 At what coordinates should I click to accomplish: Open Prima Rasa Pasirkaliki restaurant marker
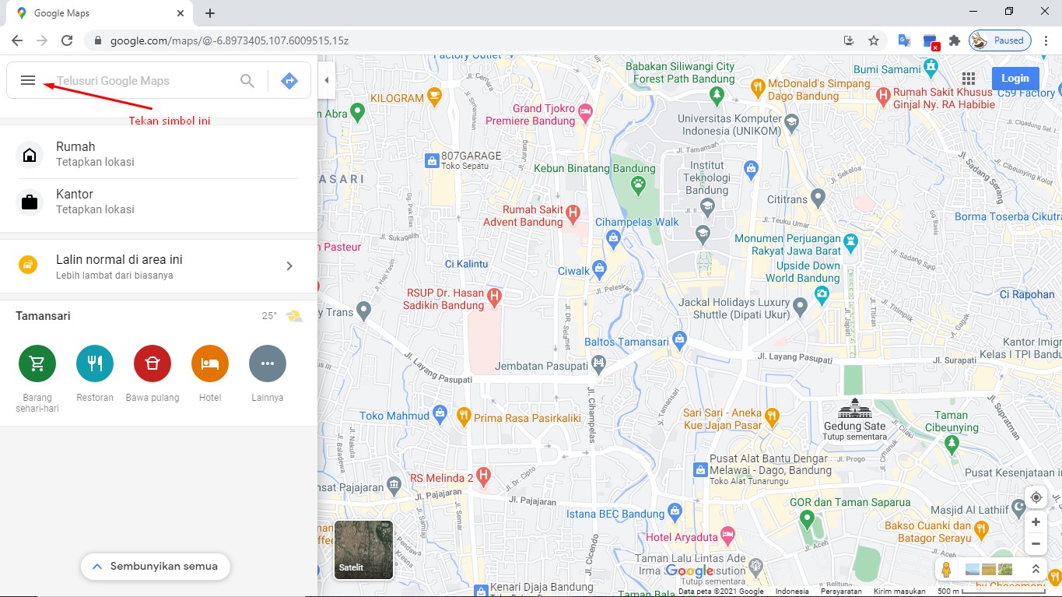464,416
